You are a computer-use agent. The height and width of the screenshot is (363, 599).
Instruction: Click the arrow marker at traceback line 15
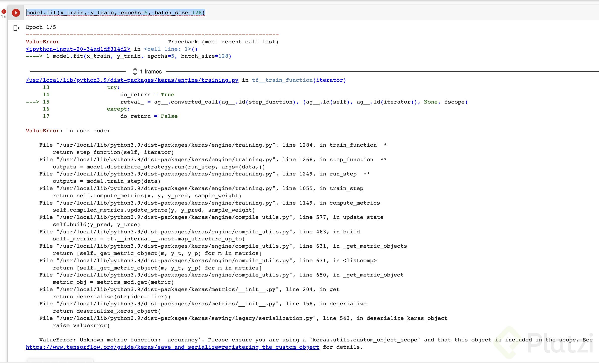33,102
